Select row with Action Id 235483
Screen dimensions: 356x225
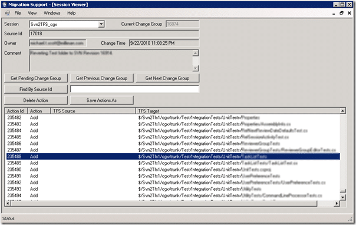(173, 124)
